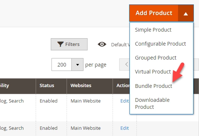The height and width of the screenshot is (136, 199).
Task: Select Simple Product from menu
Action: pos(153,30)
